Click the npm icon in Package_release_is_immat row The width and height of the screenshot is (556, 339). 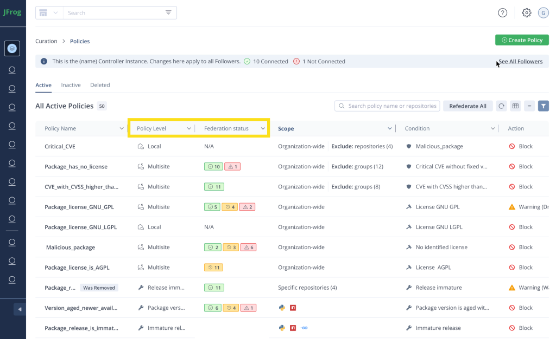(x=293, y=328)
